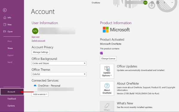Choose Send in the sidebar

point(10,62)
